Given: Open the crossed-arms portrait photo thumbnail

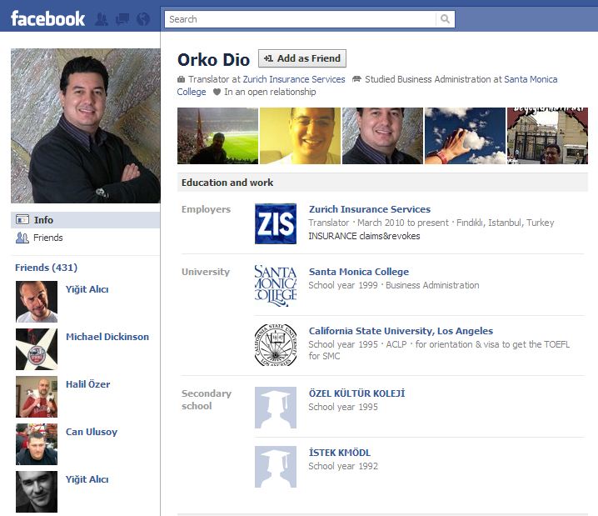Looking at the screenshot, I should (x=382, y=136).
